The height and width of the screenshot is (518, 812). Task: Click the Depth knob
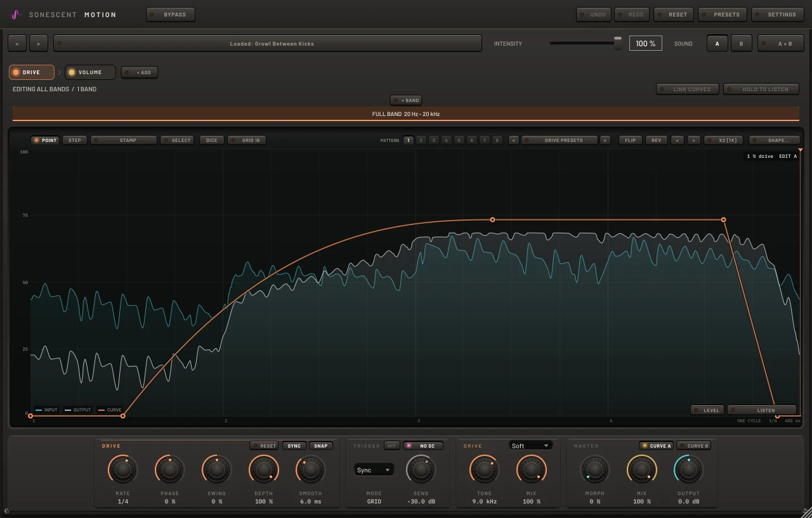[263, 470]
